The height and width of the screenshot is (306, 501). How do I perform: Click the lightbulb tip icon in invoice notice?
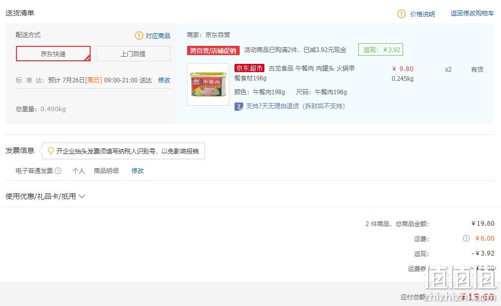pyautogui.click(x=51, y=151)
